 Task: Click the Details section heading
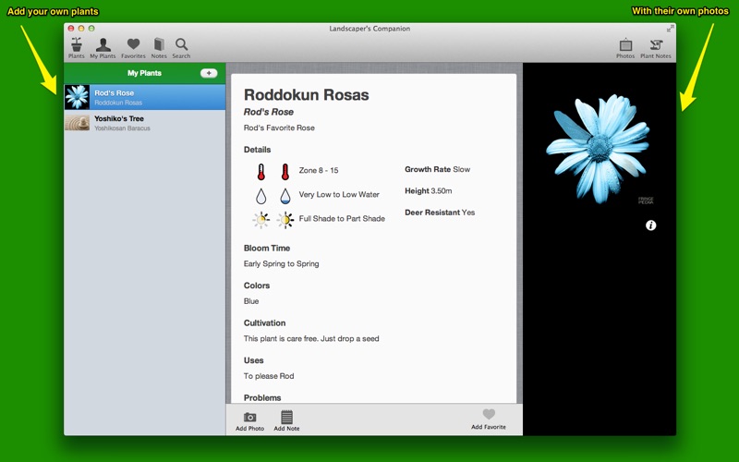coord(258,150)
